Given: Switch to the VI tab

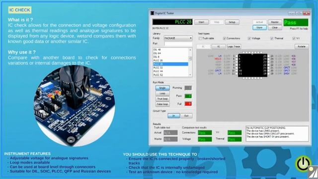Looking at the screenshot, I should 219,46.
